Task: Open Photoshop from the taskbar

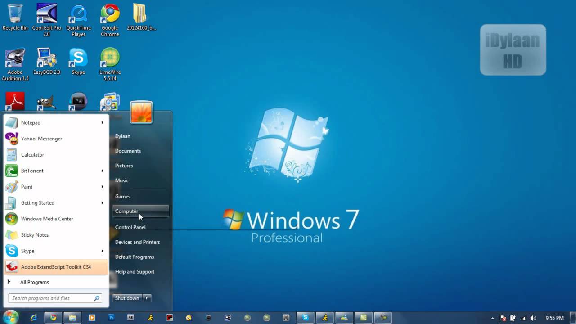Action: [112, 318]
